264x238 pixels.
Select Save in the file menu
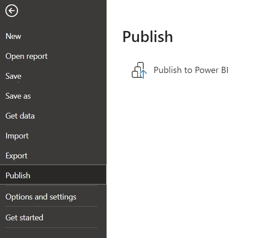tap(53, 76)
